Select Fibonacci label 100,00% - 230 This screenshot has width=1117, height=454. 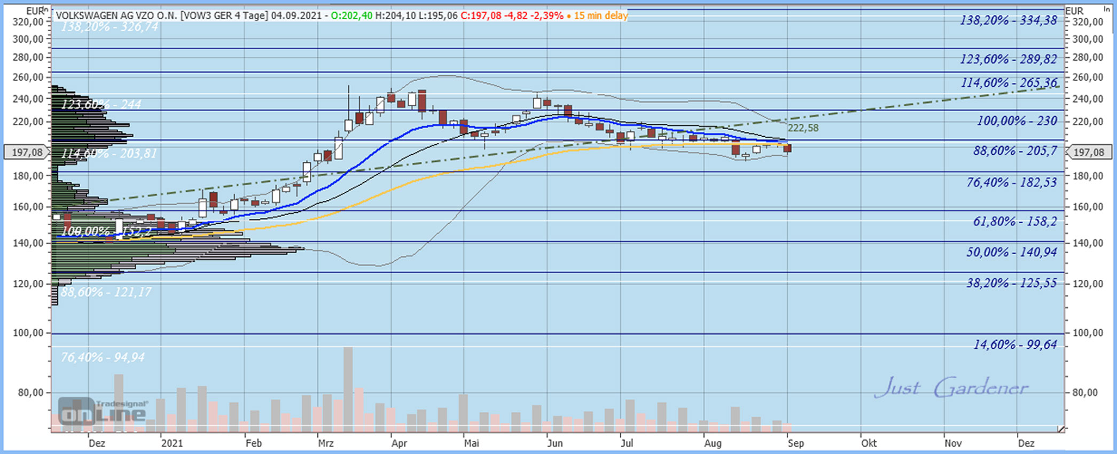click(1017, 121)
